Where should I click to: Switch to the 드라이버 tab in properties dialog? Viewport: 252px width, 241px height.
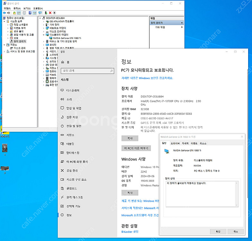[175, 143]
